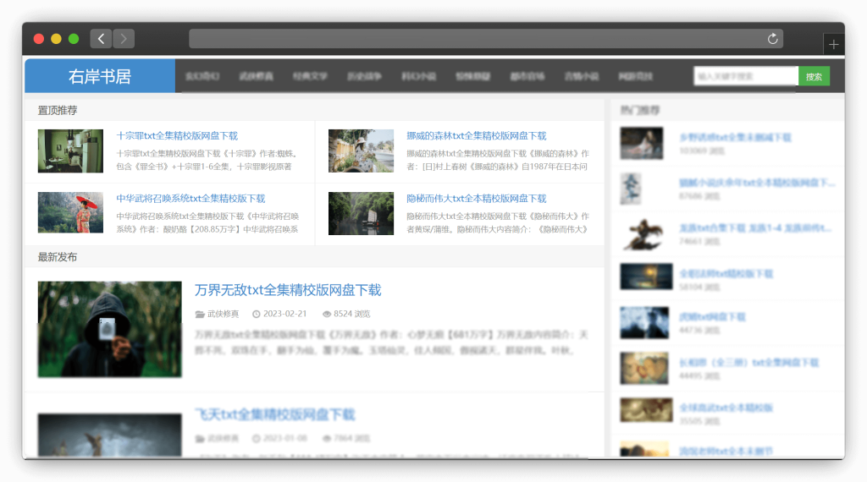Viewport: 867px width, 482px height.
Task: Click the 挪威的森林 description excerpt text
Action: coord(498,160)
